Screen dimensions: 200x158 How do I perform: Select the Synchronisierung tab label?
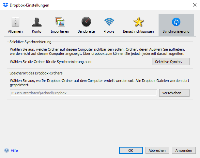click(x=176, y=31)
